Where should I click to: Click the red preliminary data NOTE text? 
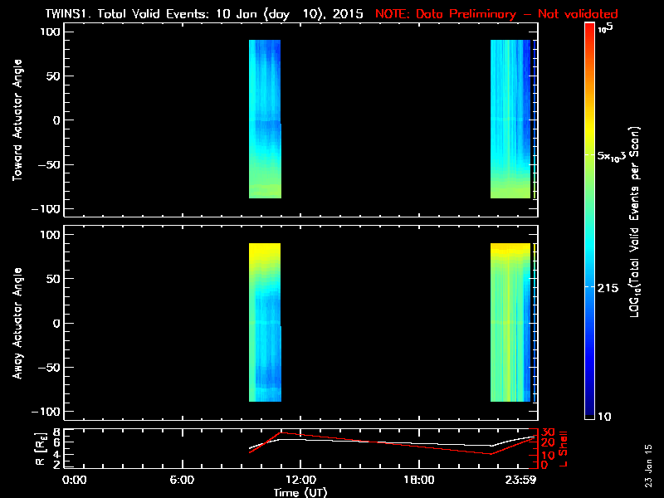(x=496, y=14)
